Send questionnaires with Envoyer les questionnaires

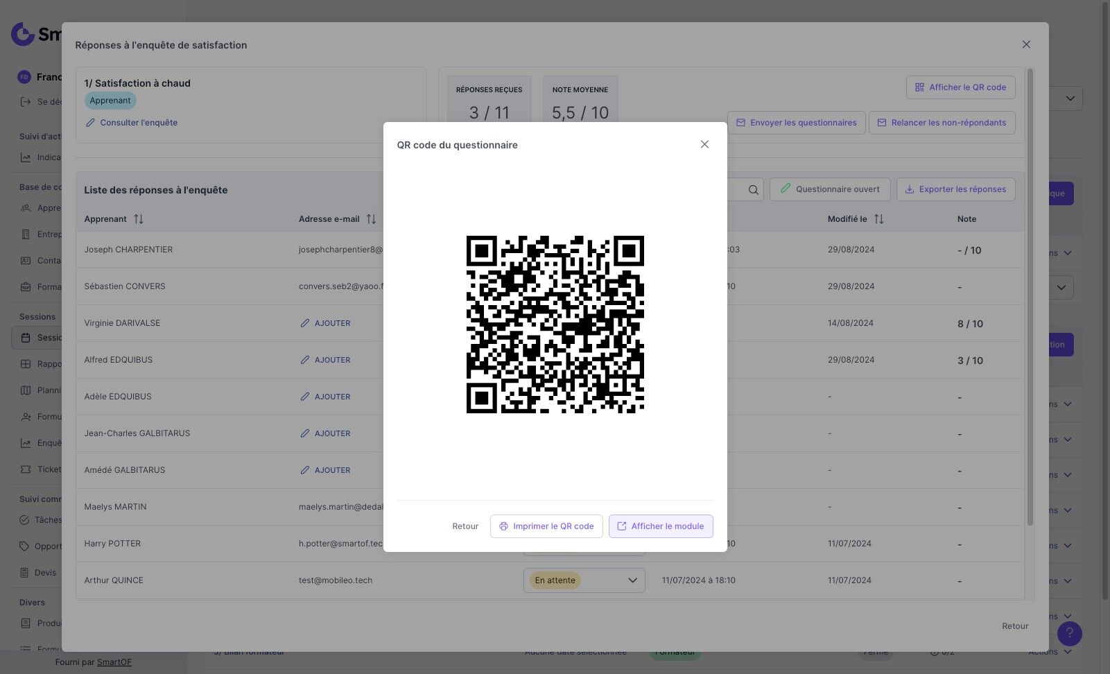pos(797,123)
